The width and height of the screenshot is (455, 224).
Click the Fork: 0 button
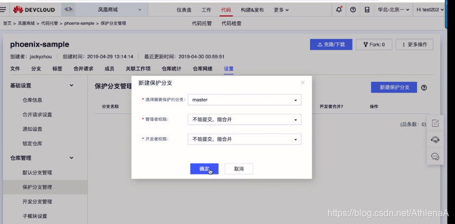click(374, 44)
